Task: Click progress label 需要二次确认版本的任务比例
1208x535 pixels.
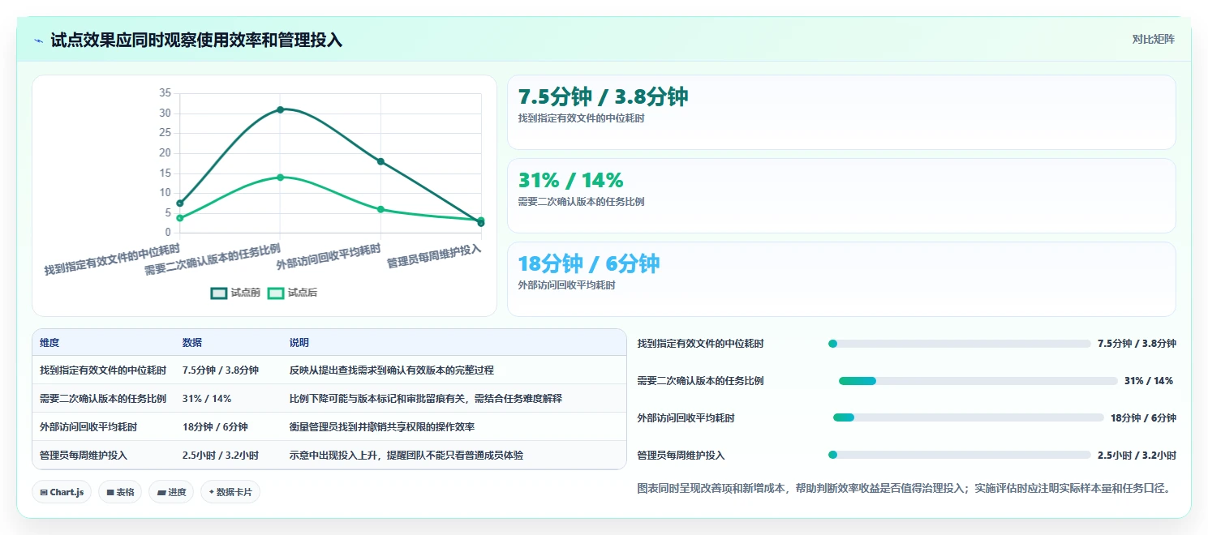Action: (x=700, y=381)
